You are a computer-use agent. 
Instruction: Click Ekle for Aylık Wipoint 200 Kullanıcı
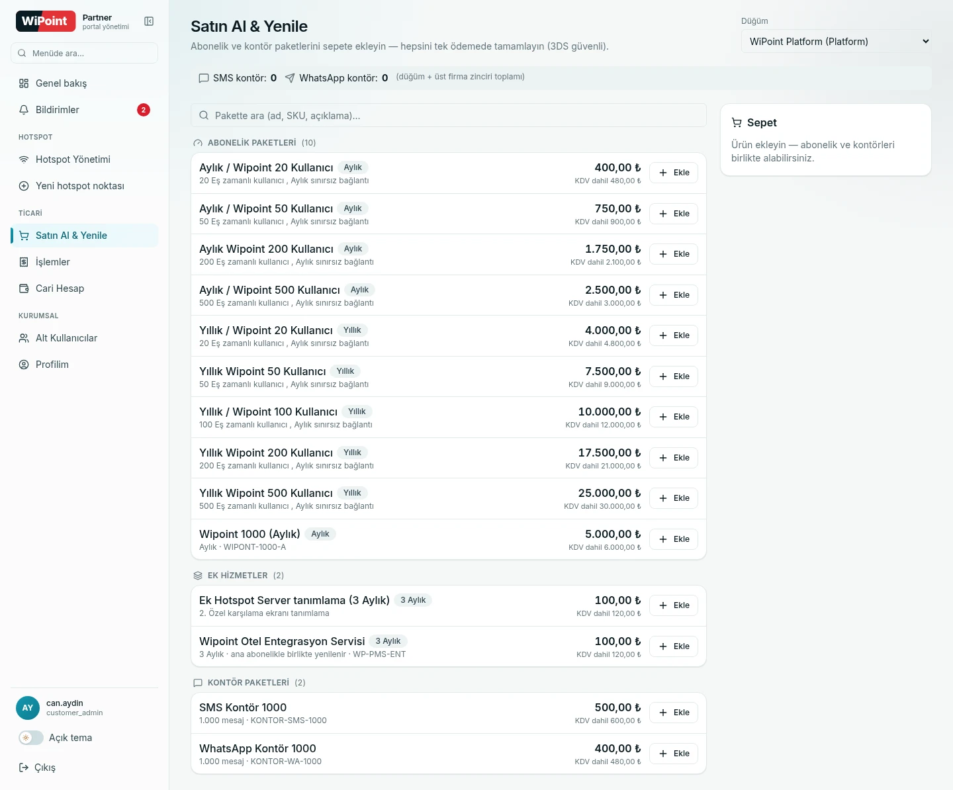click(674, 254)
